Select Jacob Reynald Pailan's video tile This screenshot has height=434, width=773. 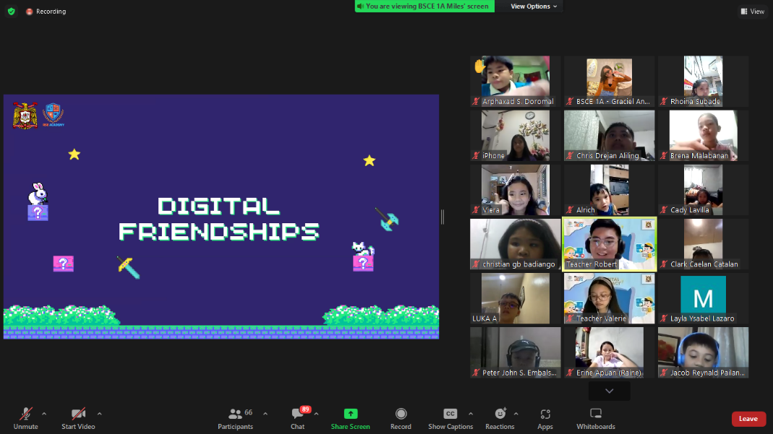pos(703,353)
